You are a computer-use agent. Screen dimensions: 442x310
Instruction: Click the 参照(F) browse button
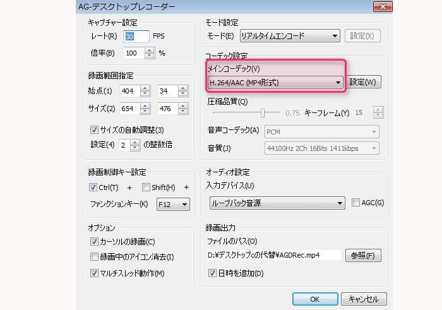tap(363, 255)
